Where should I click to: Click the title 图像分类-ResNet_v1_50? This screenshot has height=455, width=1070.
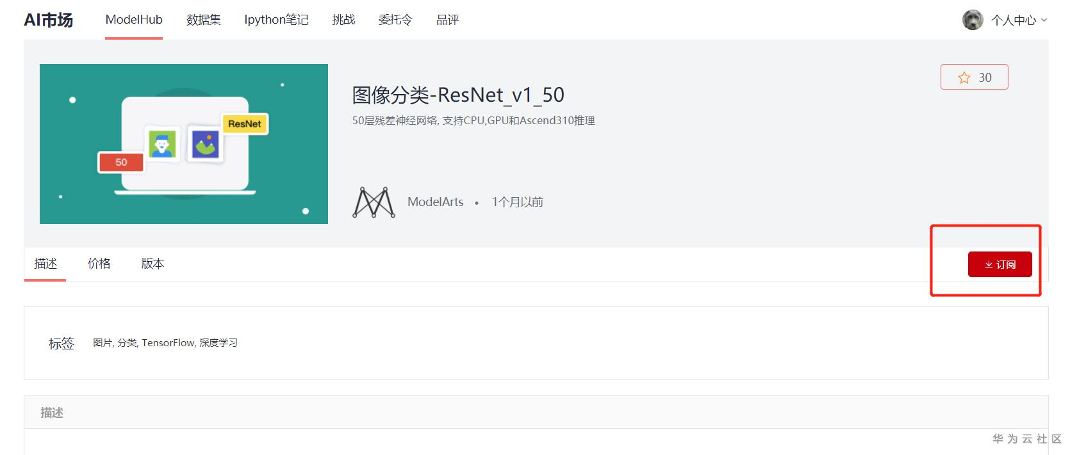[x=458, y=95]
